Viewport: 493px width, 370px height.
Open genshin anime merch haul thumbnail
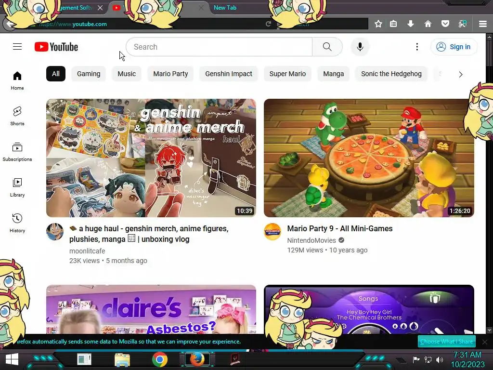pyautogui.click(x=151, y=158)
